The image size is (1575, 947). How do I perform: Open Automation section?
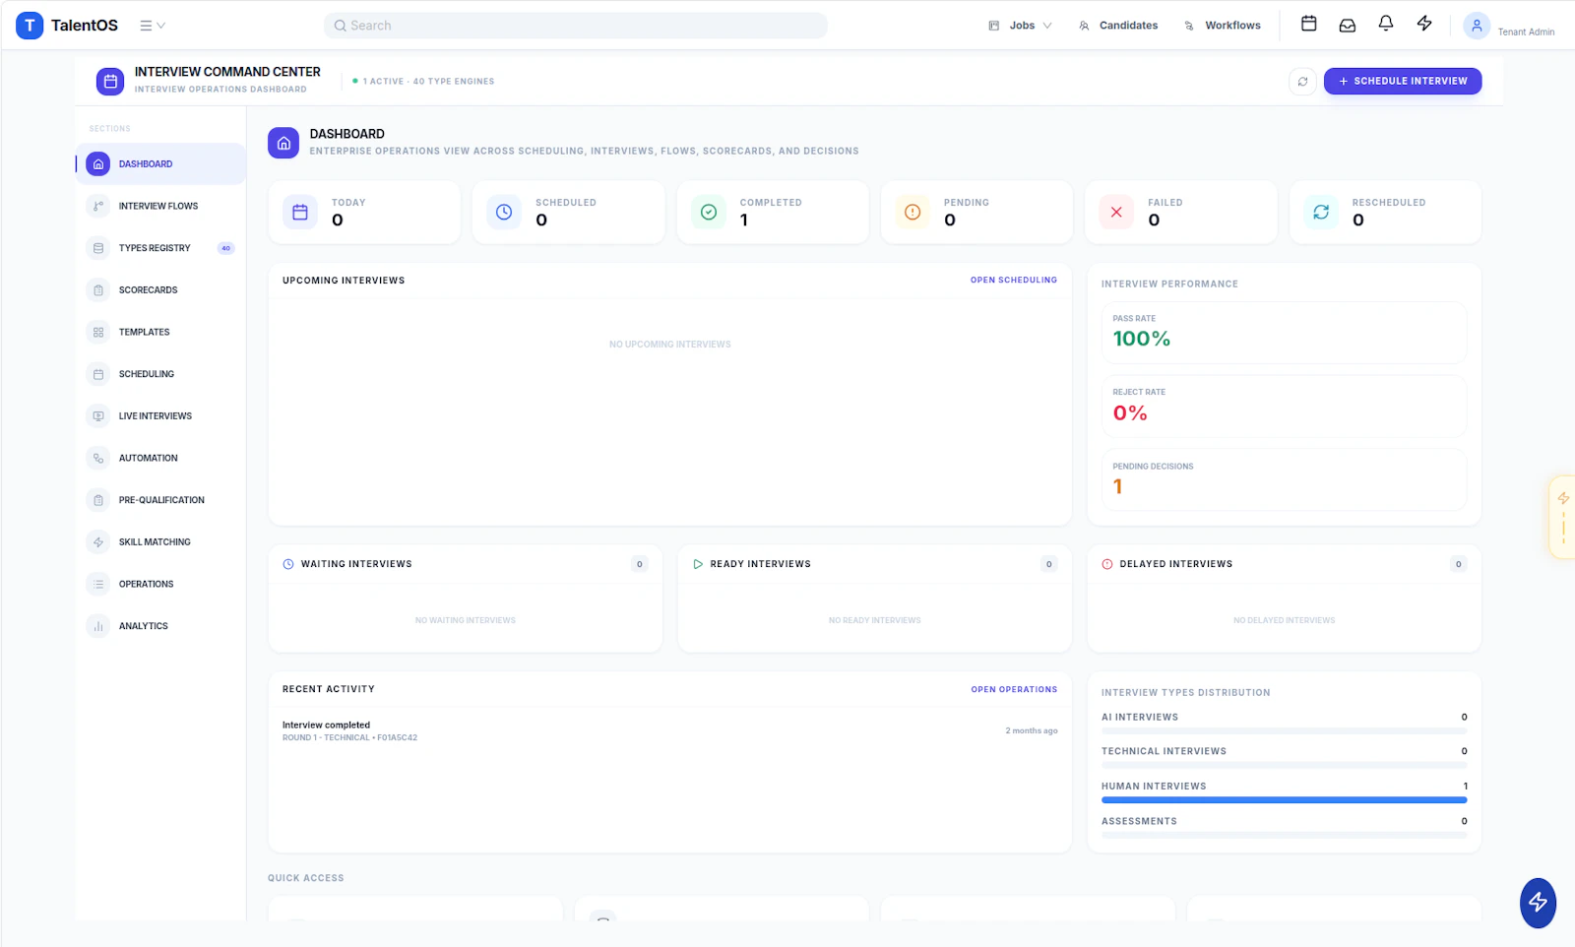click(160, 458)
